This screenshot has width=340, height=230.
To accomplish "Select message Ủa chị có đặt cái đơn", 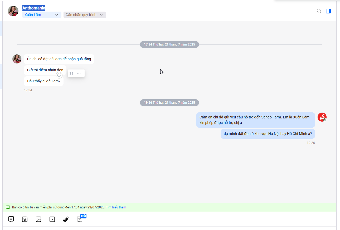I will [59, 59].
